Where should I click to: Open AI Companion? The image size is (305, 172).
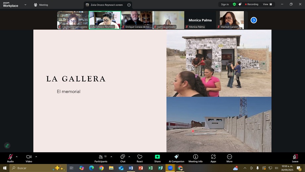176,158
